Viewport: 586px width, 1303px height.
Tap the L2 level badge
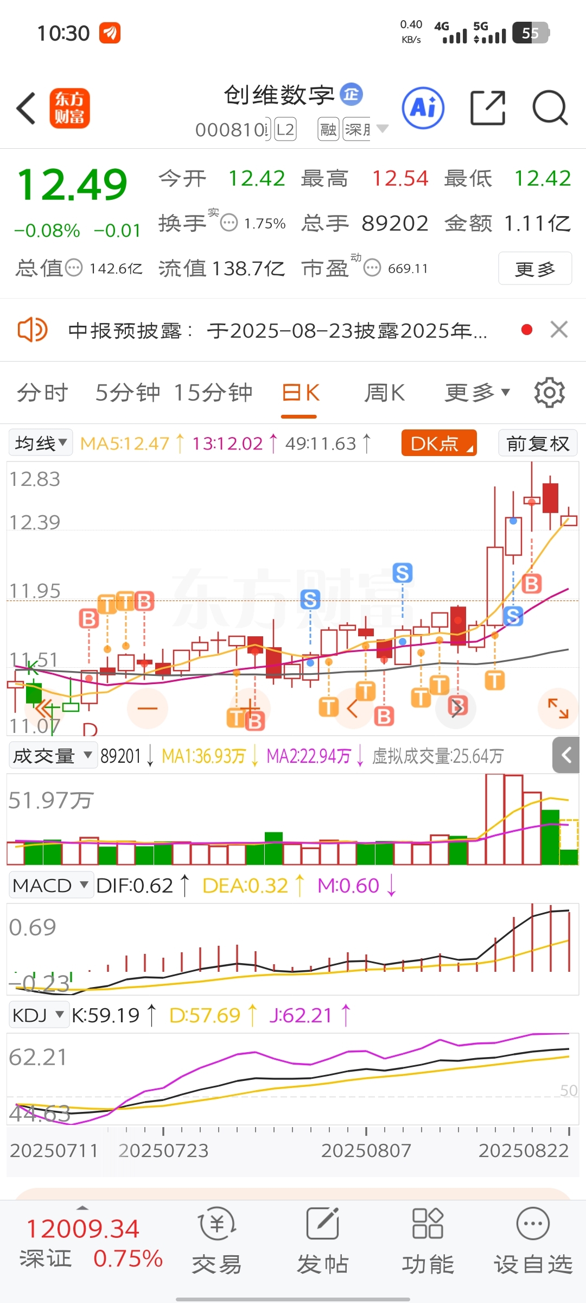click(285, 129)
